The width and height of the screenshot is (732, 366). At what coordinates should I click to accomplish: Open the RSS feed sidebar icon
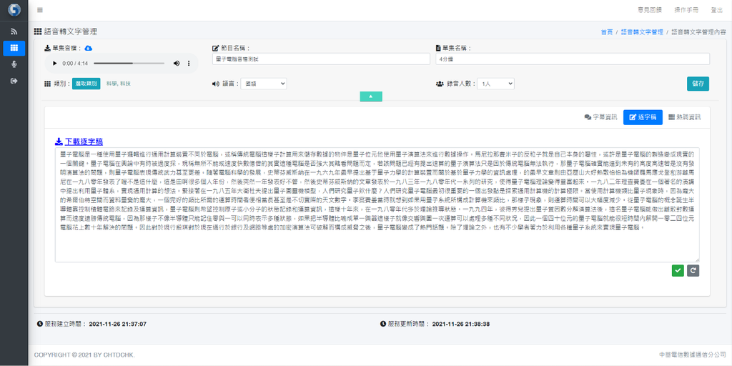click(x=14, y=31)
